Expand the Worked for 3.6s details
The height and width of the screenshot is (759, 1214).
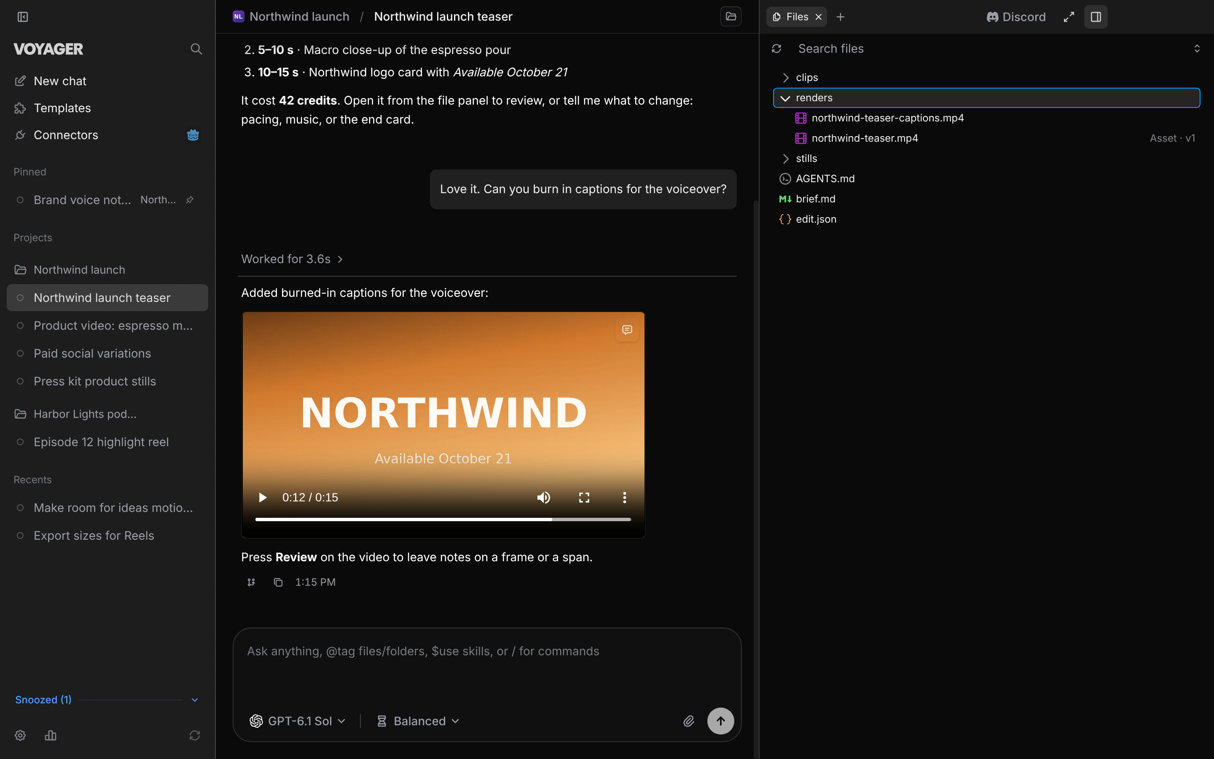tap(292, 259)
